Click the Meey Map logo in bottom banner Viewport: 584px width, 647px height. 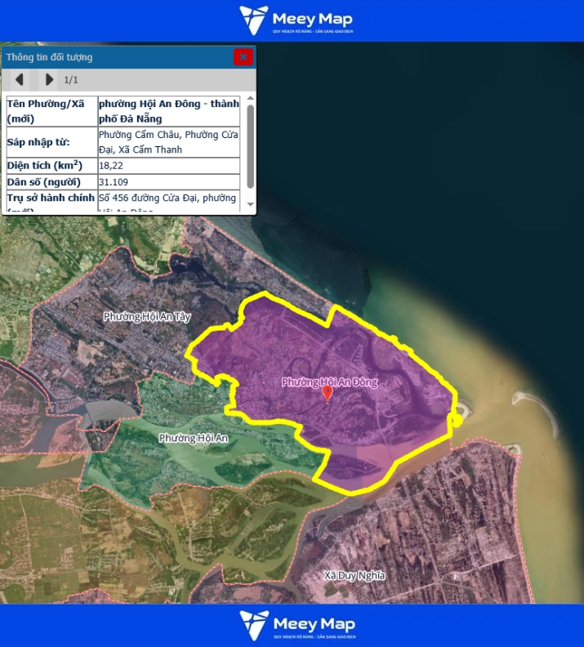pos(296,625)
